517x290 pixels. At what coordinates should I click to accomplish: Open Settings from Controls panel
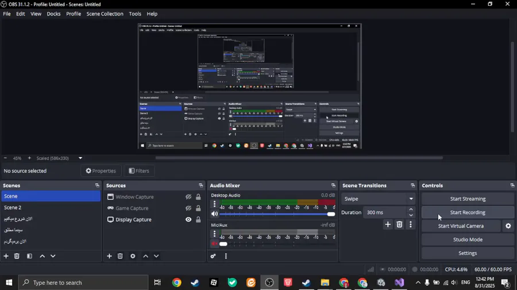point(468,253)
